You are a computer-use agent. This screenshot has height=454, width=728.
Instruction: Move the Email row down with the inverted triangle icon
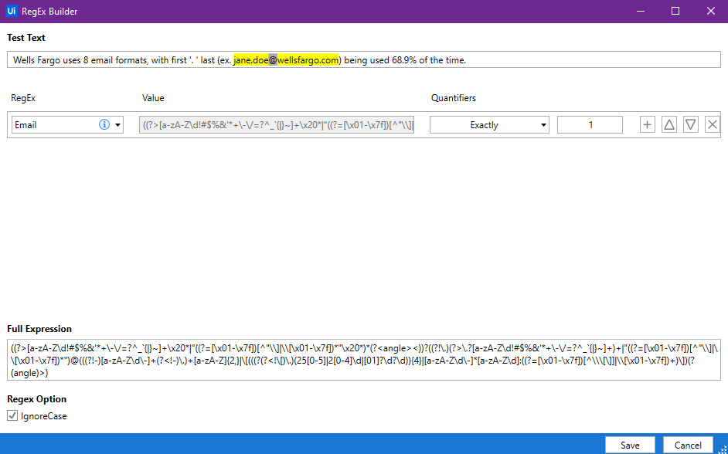pos(691,125)
